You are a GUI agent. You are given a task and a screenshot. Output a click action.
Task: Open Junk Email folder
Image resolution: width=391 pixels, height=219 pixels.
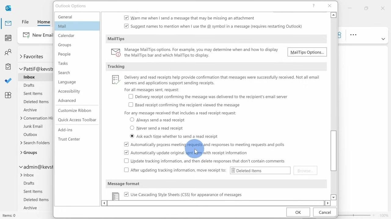coord(33,126)
